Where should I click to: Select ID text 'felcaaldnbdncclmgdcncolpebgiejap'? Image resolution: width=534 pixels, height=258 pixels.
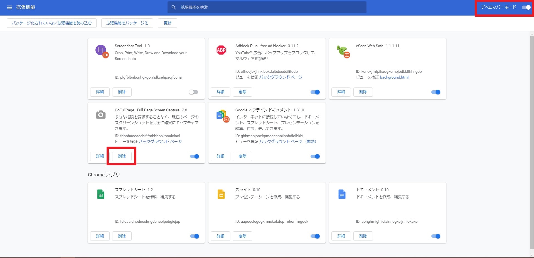150,221
